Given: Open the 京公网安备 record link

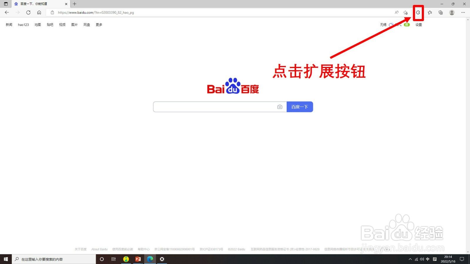Looking at the screenshot, I should (x=174, y=249).
